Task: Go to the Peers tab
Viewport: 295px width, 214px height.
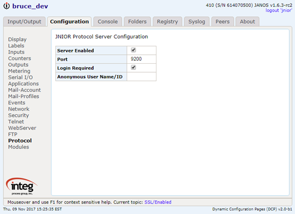Action: click(223, 22)
